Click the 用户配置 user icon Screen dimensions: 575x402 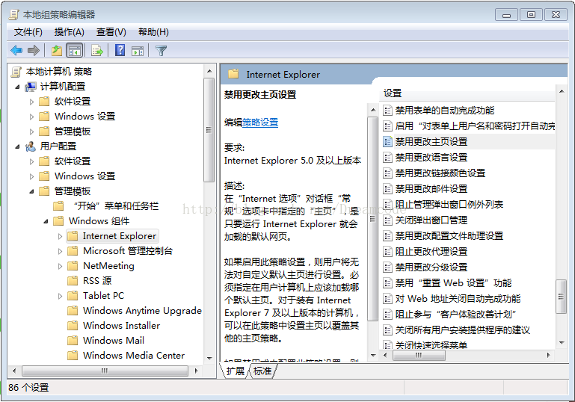(31, 146)
